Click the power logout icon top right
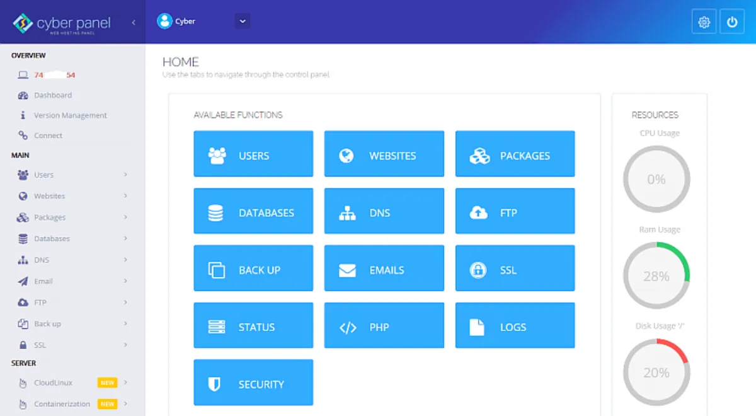756x416 pixels. pos(732,21)
